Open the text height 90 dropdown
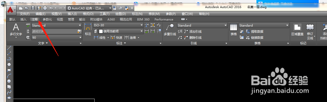The image size is (327, 102). click(x=57, y=37)
